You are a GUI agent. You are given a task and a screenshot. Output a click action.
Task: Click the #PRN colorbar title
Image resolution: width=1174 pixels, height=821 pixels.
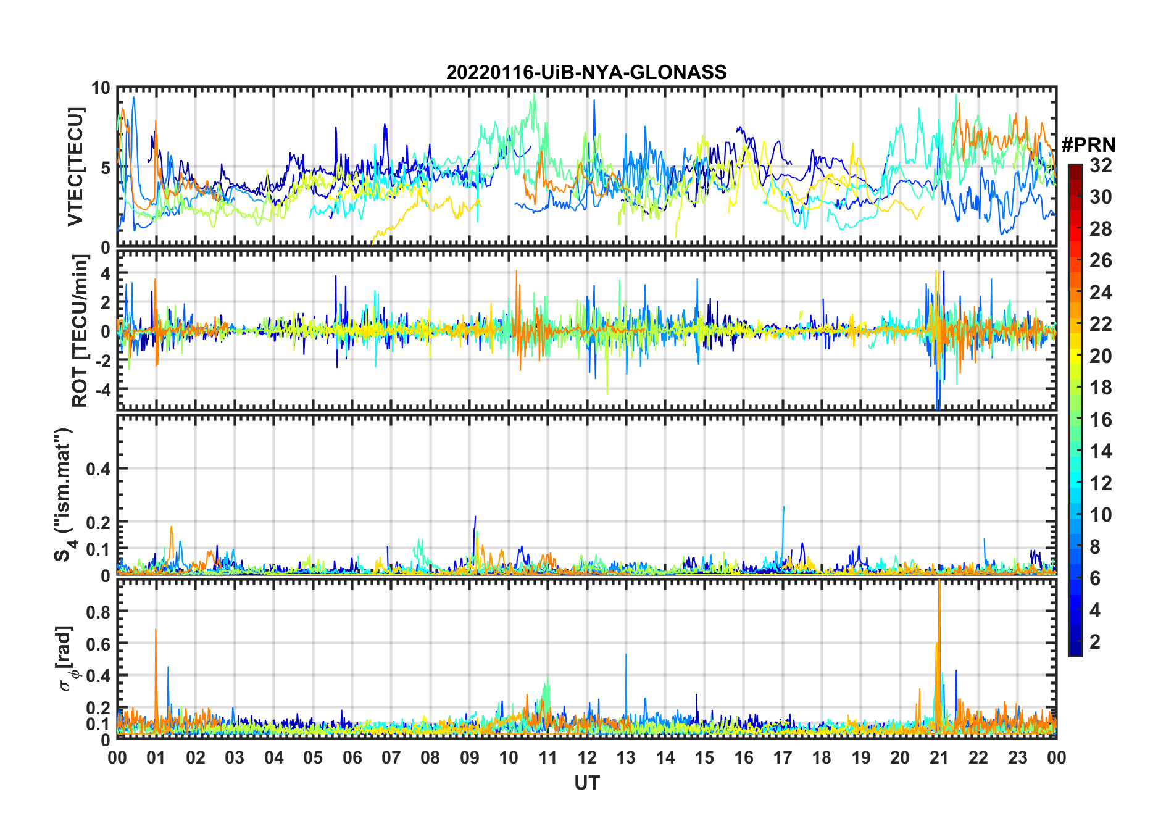click(1089, 145)
